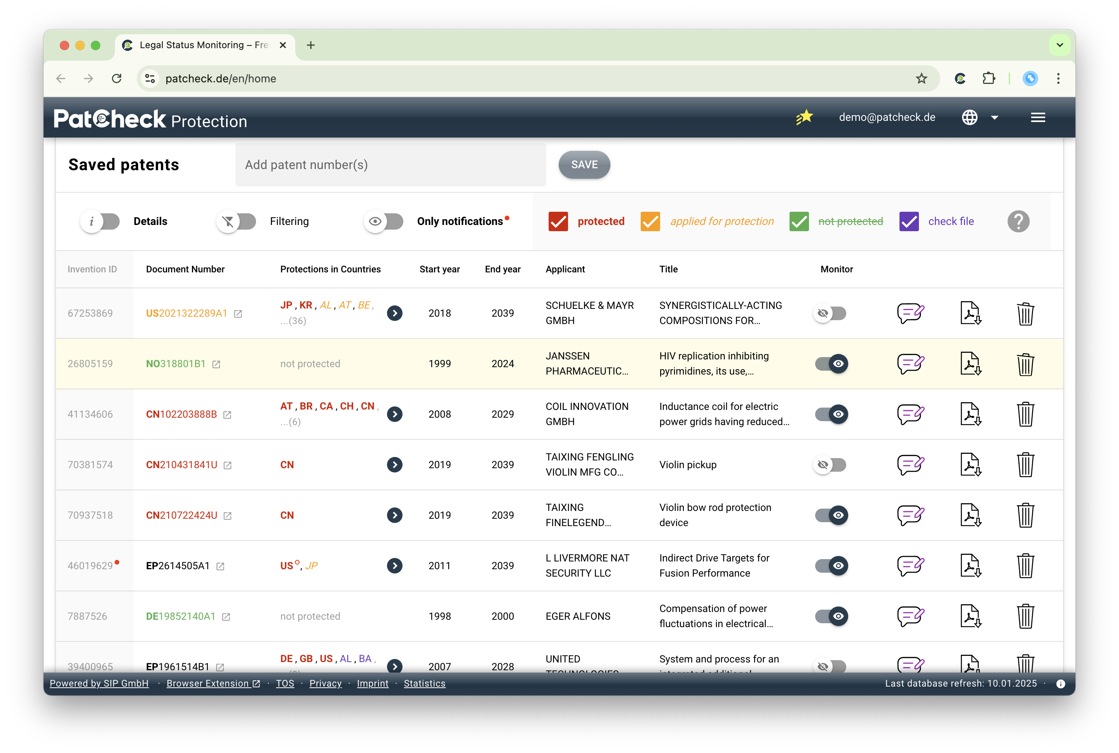The height and width of the screenshot is (753, 1119).
Task: Click the note/comment icon for CN210431841U
Action: [912, 465]
